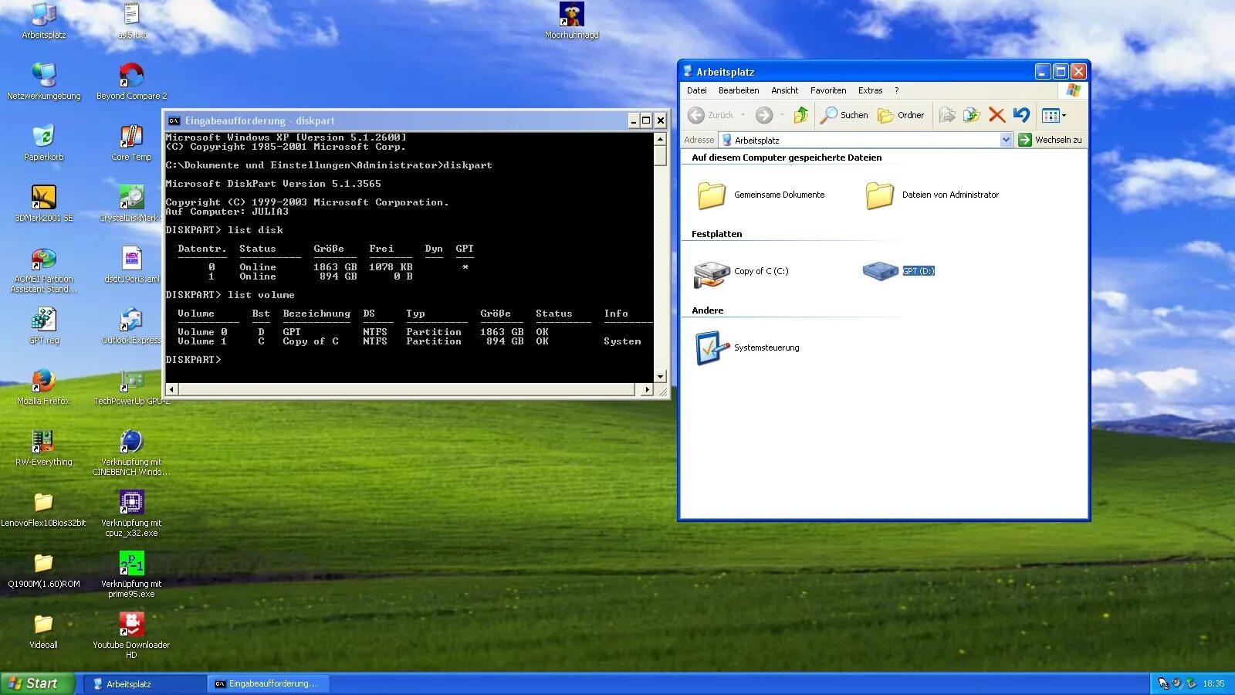Click the command prompt scroll-down arrow
Screen dimensions: 1235x695
660,376
